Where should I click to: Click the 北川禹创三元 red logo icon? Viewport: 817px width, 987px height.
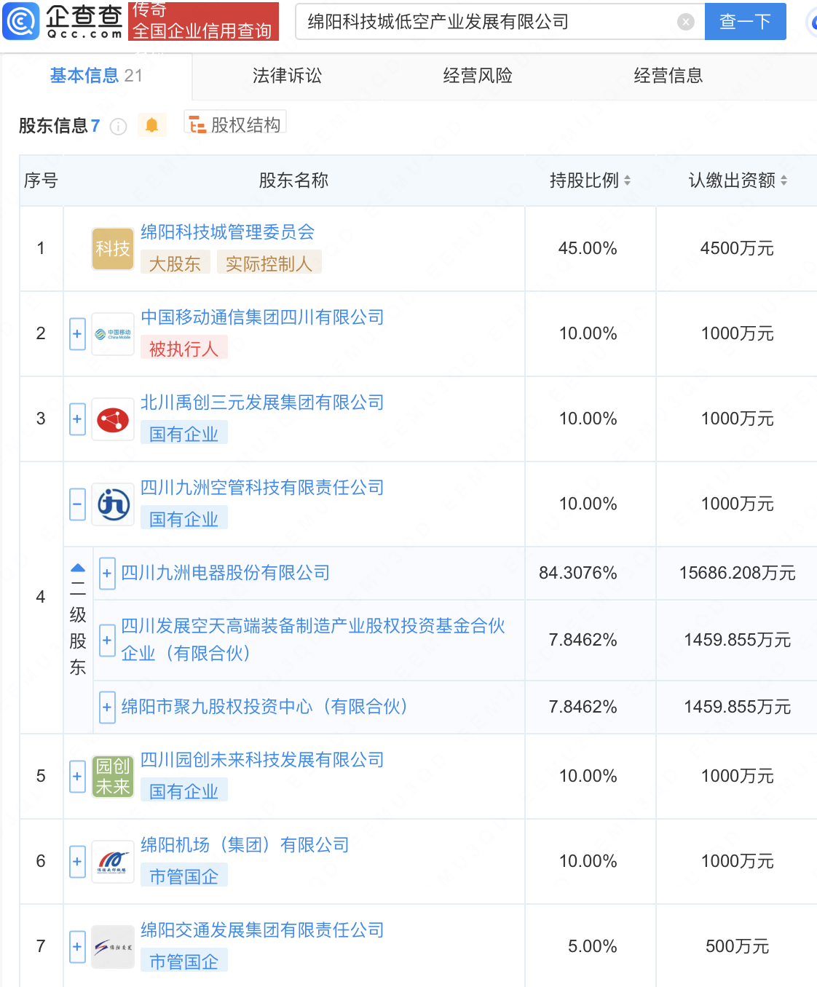point(113,419)
